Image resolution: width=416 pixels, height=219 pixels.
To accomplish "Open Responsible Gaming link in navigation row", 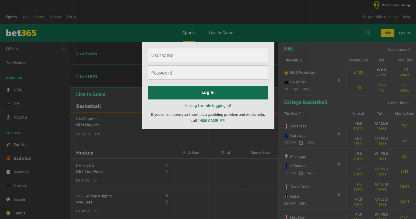I will click(x=380, y=17).
